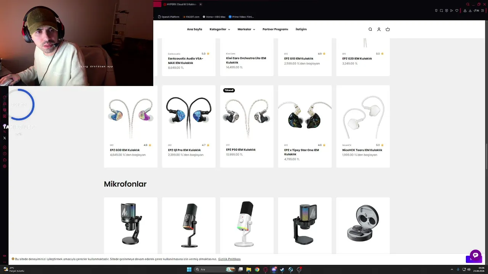Open Discord from the taskbar

tap(274, 269)
